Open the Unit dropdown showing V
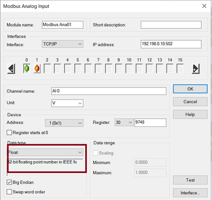 (67, 103)
